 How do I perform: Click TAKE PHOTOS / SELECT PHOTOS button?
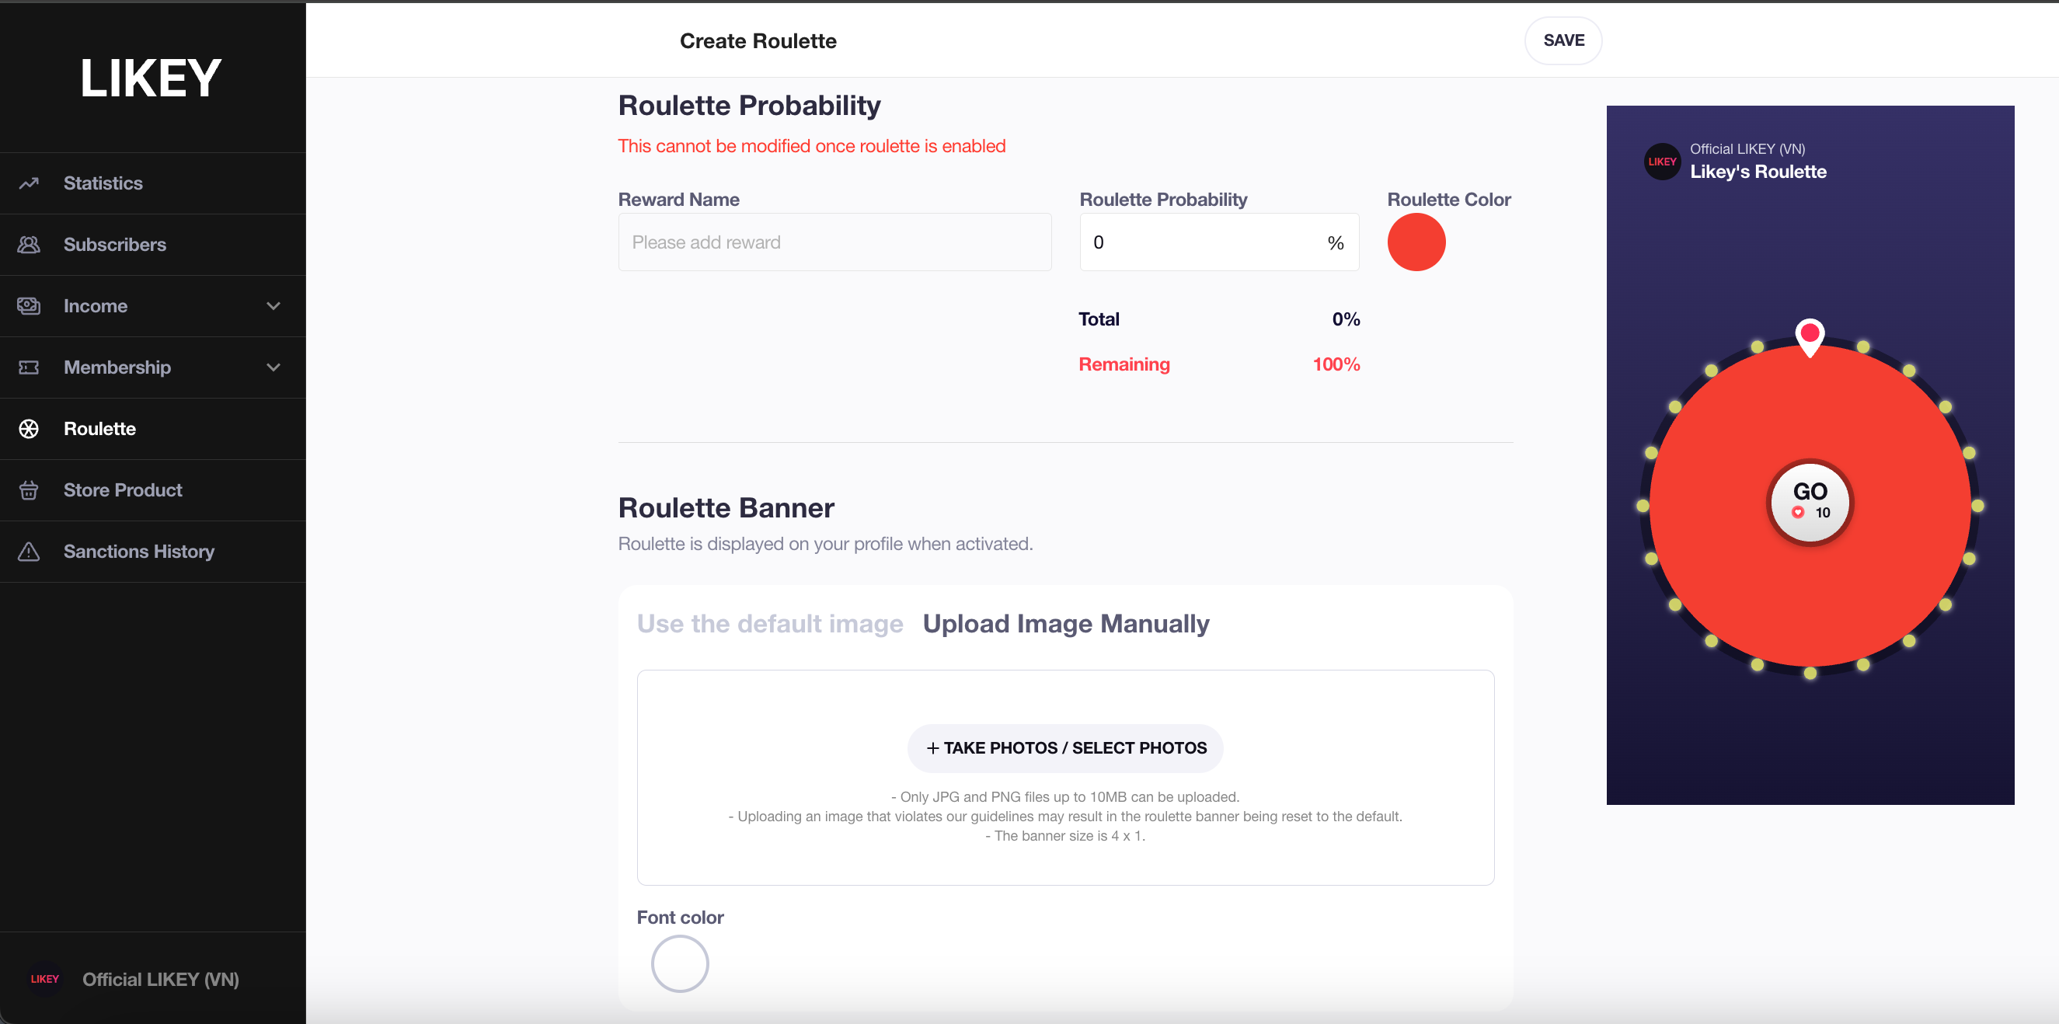(x=1065, y=748)
